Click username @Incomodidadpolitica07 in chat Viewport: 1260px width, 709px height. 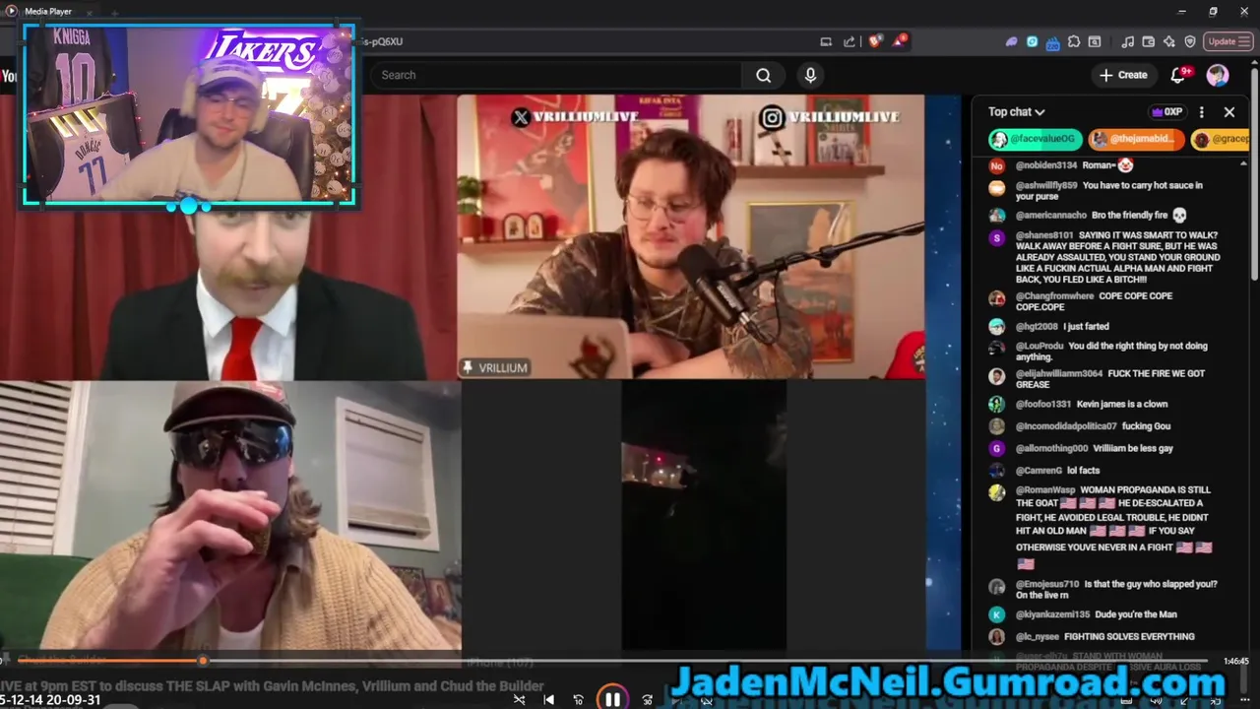point(1066,426)
